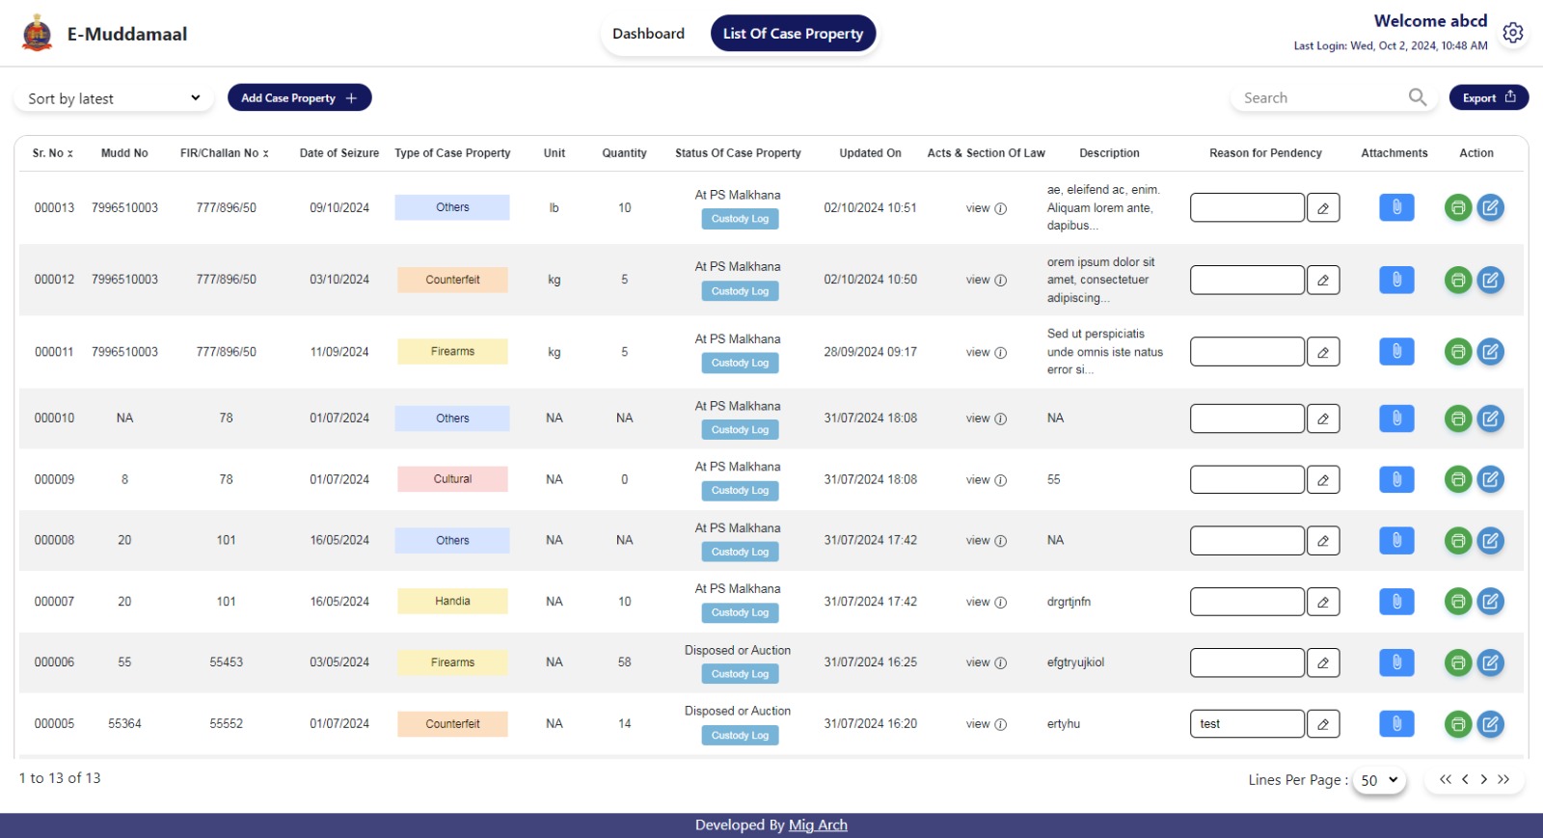Open attachments for Sr. No 000011
This screenshot has width=1543, height=838.
pos(1396,351)
